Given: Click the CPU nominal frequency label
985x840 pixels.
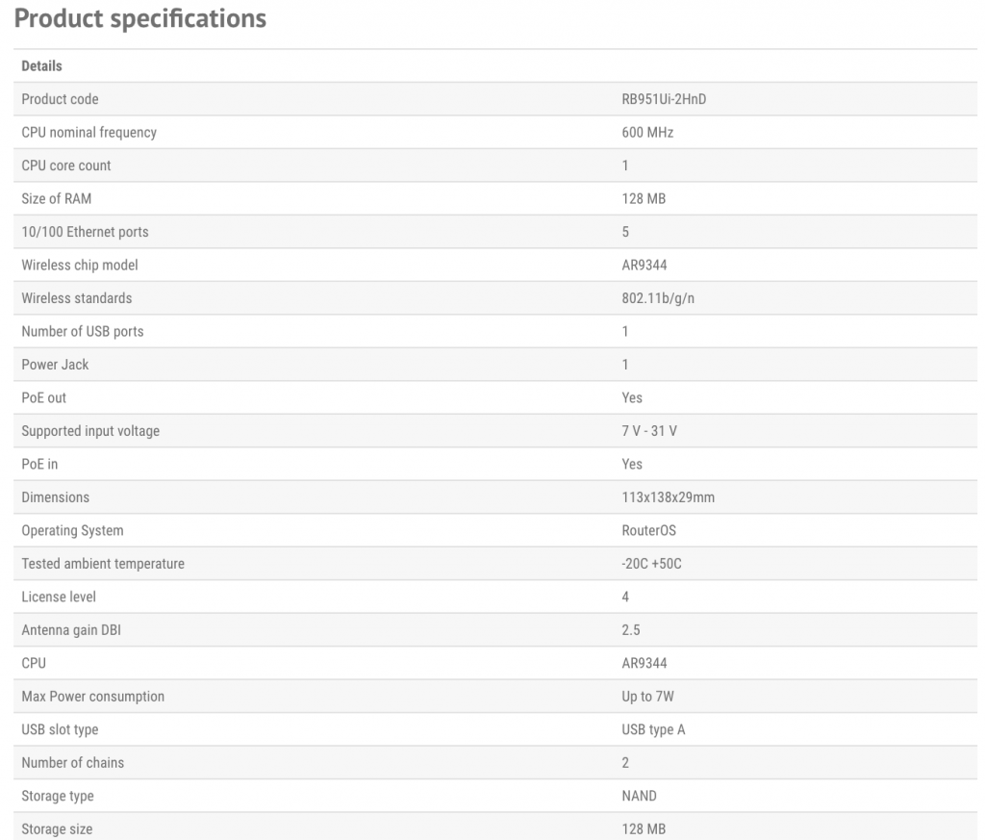Looking at the screenshot, I should tap(88, 133).
